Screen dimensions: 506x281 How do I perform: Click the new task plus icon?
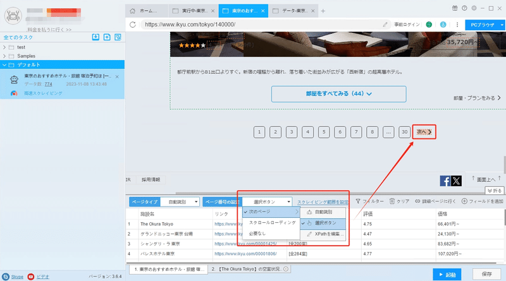pyautogui.click(x=107, y=37)
